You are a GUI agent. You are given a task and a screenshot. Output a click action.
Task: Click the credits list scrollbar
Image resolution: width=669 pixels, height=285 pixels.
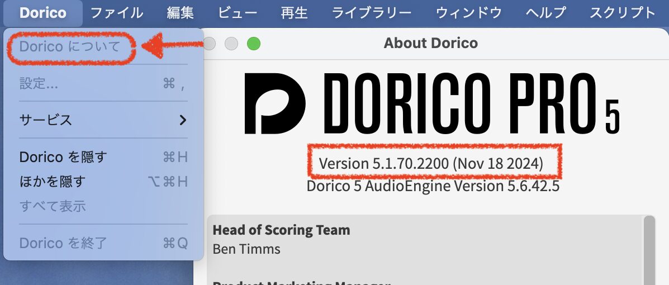tap(648, 249)
